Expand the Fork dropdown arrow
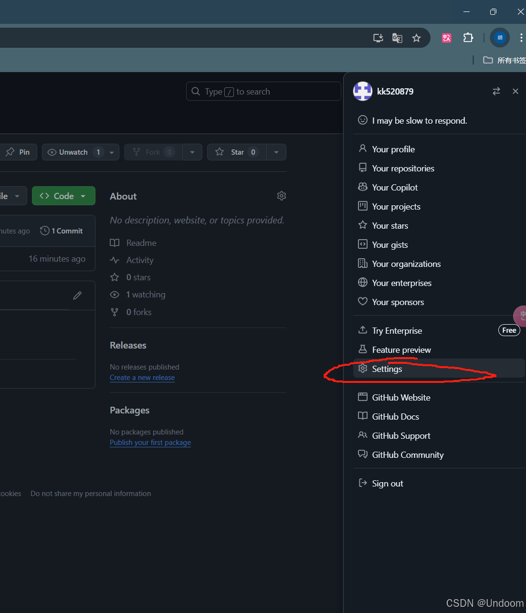The width and height of the screenshot is (526, 613). click(x=192, y=152)
